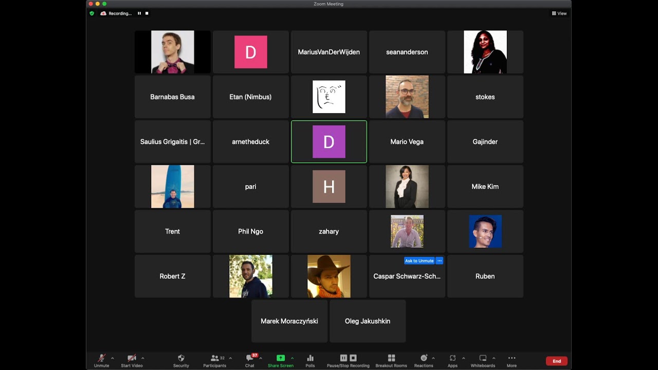The width and height of the screenshot is (658, 370).
Task: Pause the cloud recording at top
Action: (x=139, y=13)
